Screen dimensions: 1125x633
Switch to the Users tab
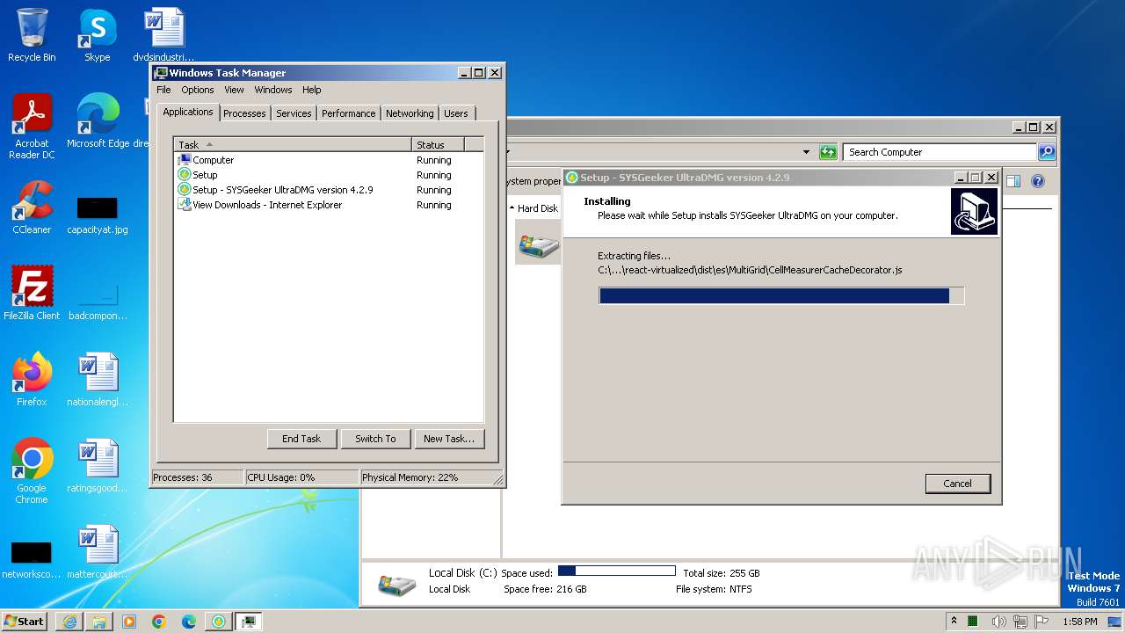pos(456,113)
